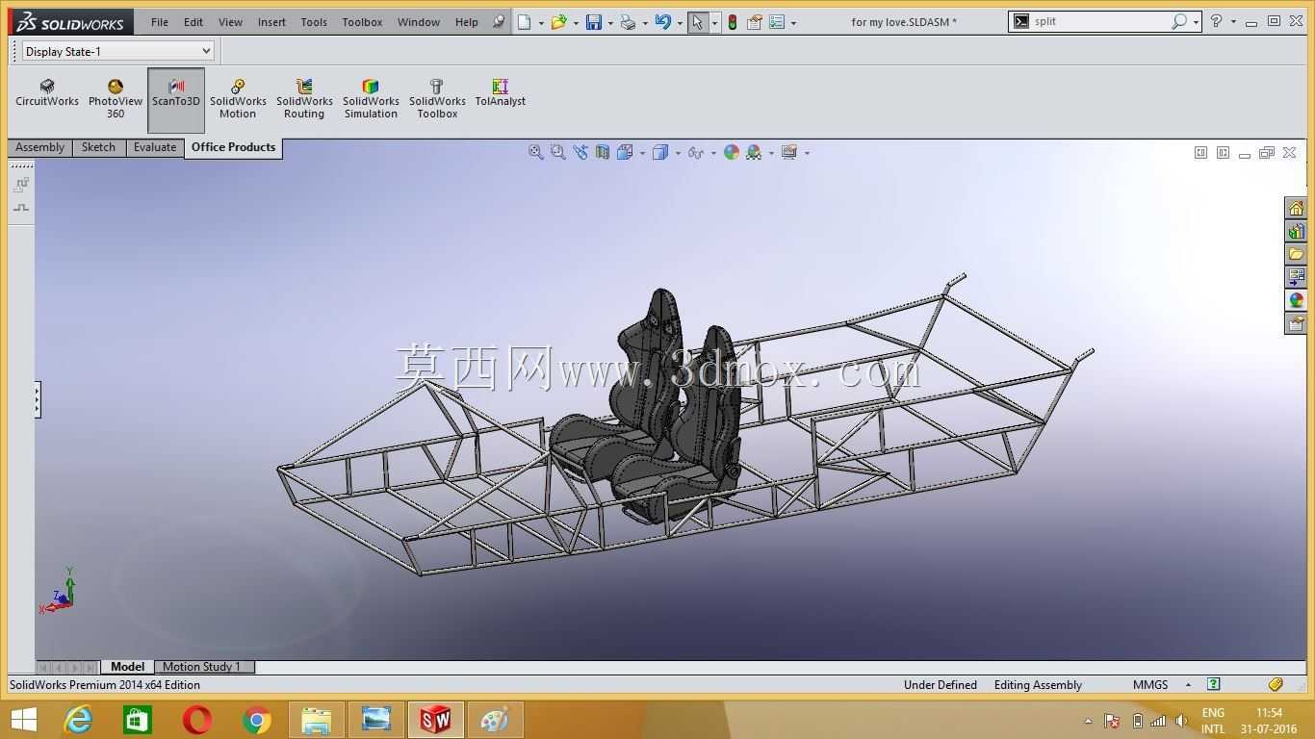Expand the Select tool dropdown arrow

(714, 23)
